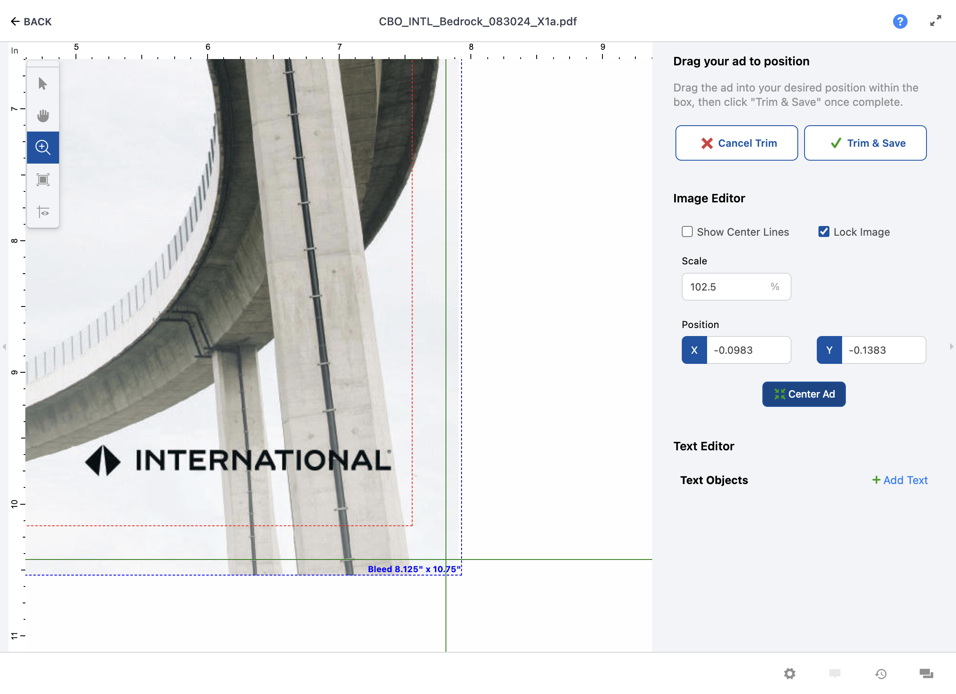Click the Trim & Save button

pyautogui.click(x=865, y=143)
